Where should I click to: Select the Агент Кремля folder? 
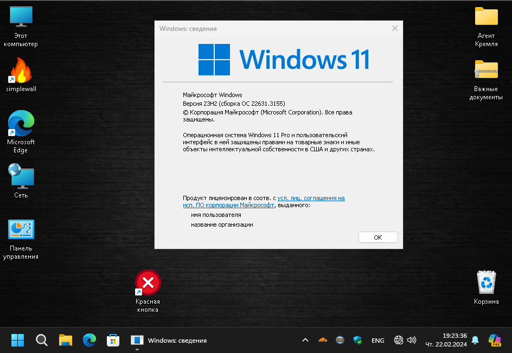(x=486, y=27)
